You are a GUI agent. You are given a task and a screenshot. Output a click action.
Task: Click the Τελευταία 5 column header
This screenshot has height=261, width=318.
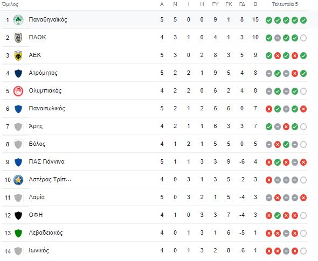pyautogui.click(x=285, y=4)
